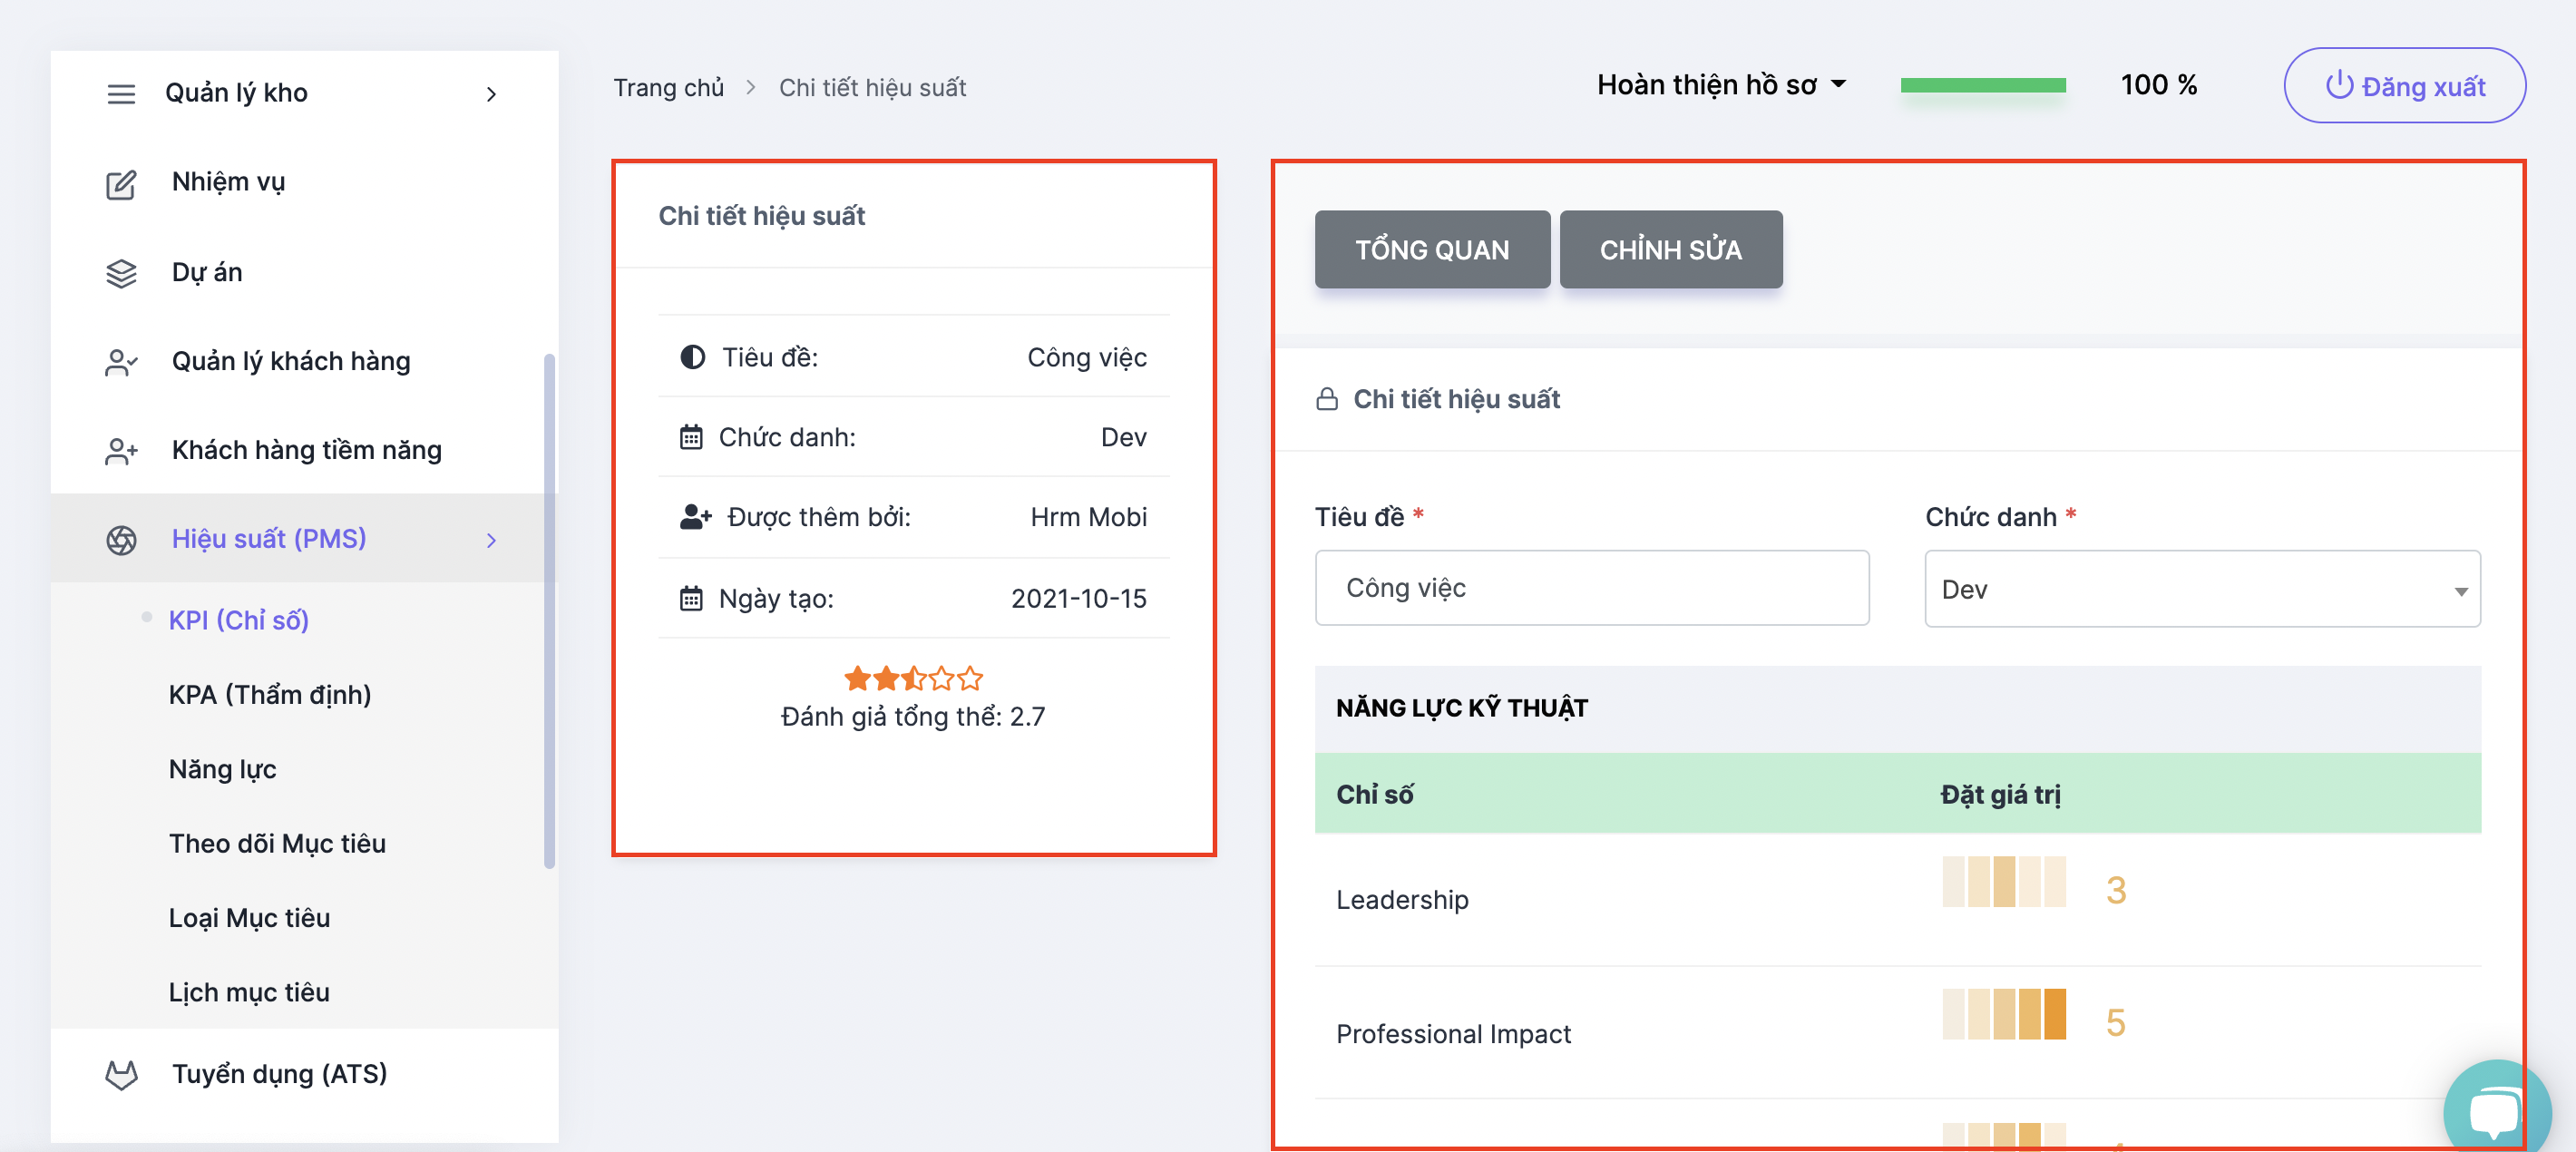The width and height of the screenshot is (2576, 1152).
Task: Click the Khách hàng tiềm năng user-plus icon
Action: coord(121,451)
